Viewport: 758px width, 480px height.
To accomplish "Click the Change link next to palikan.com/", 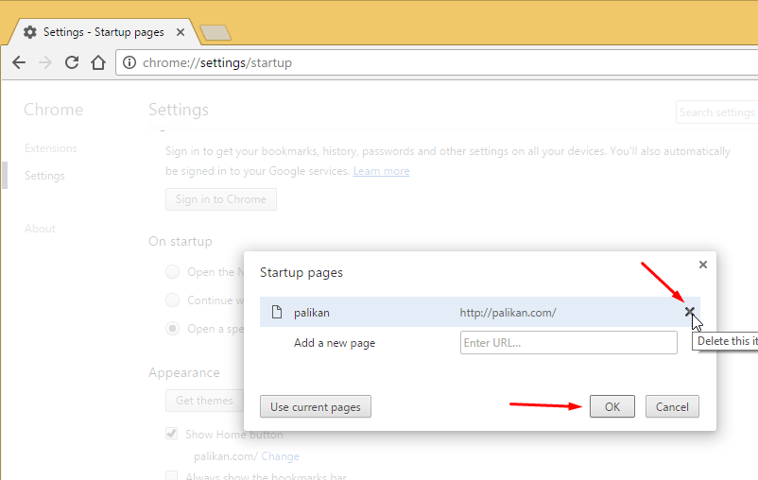I will point(280,456).
